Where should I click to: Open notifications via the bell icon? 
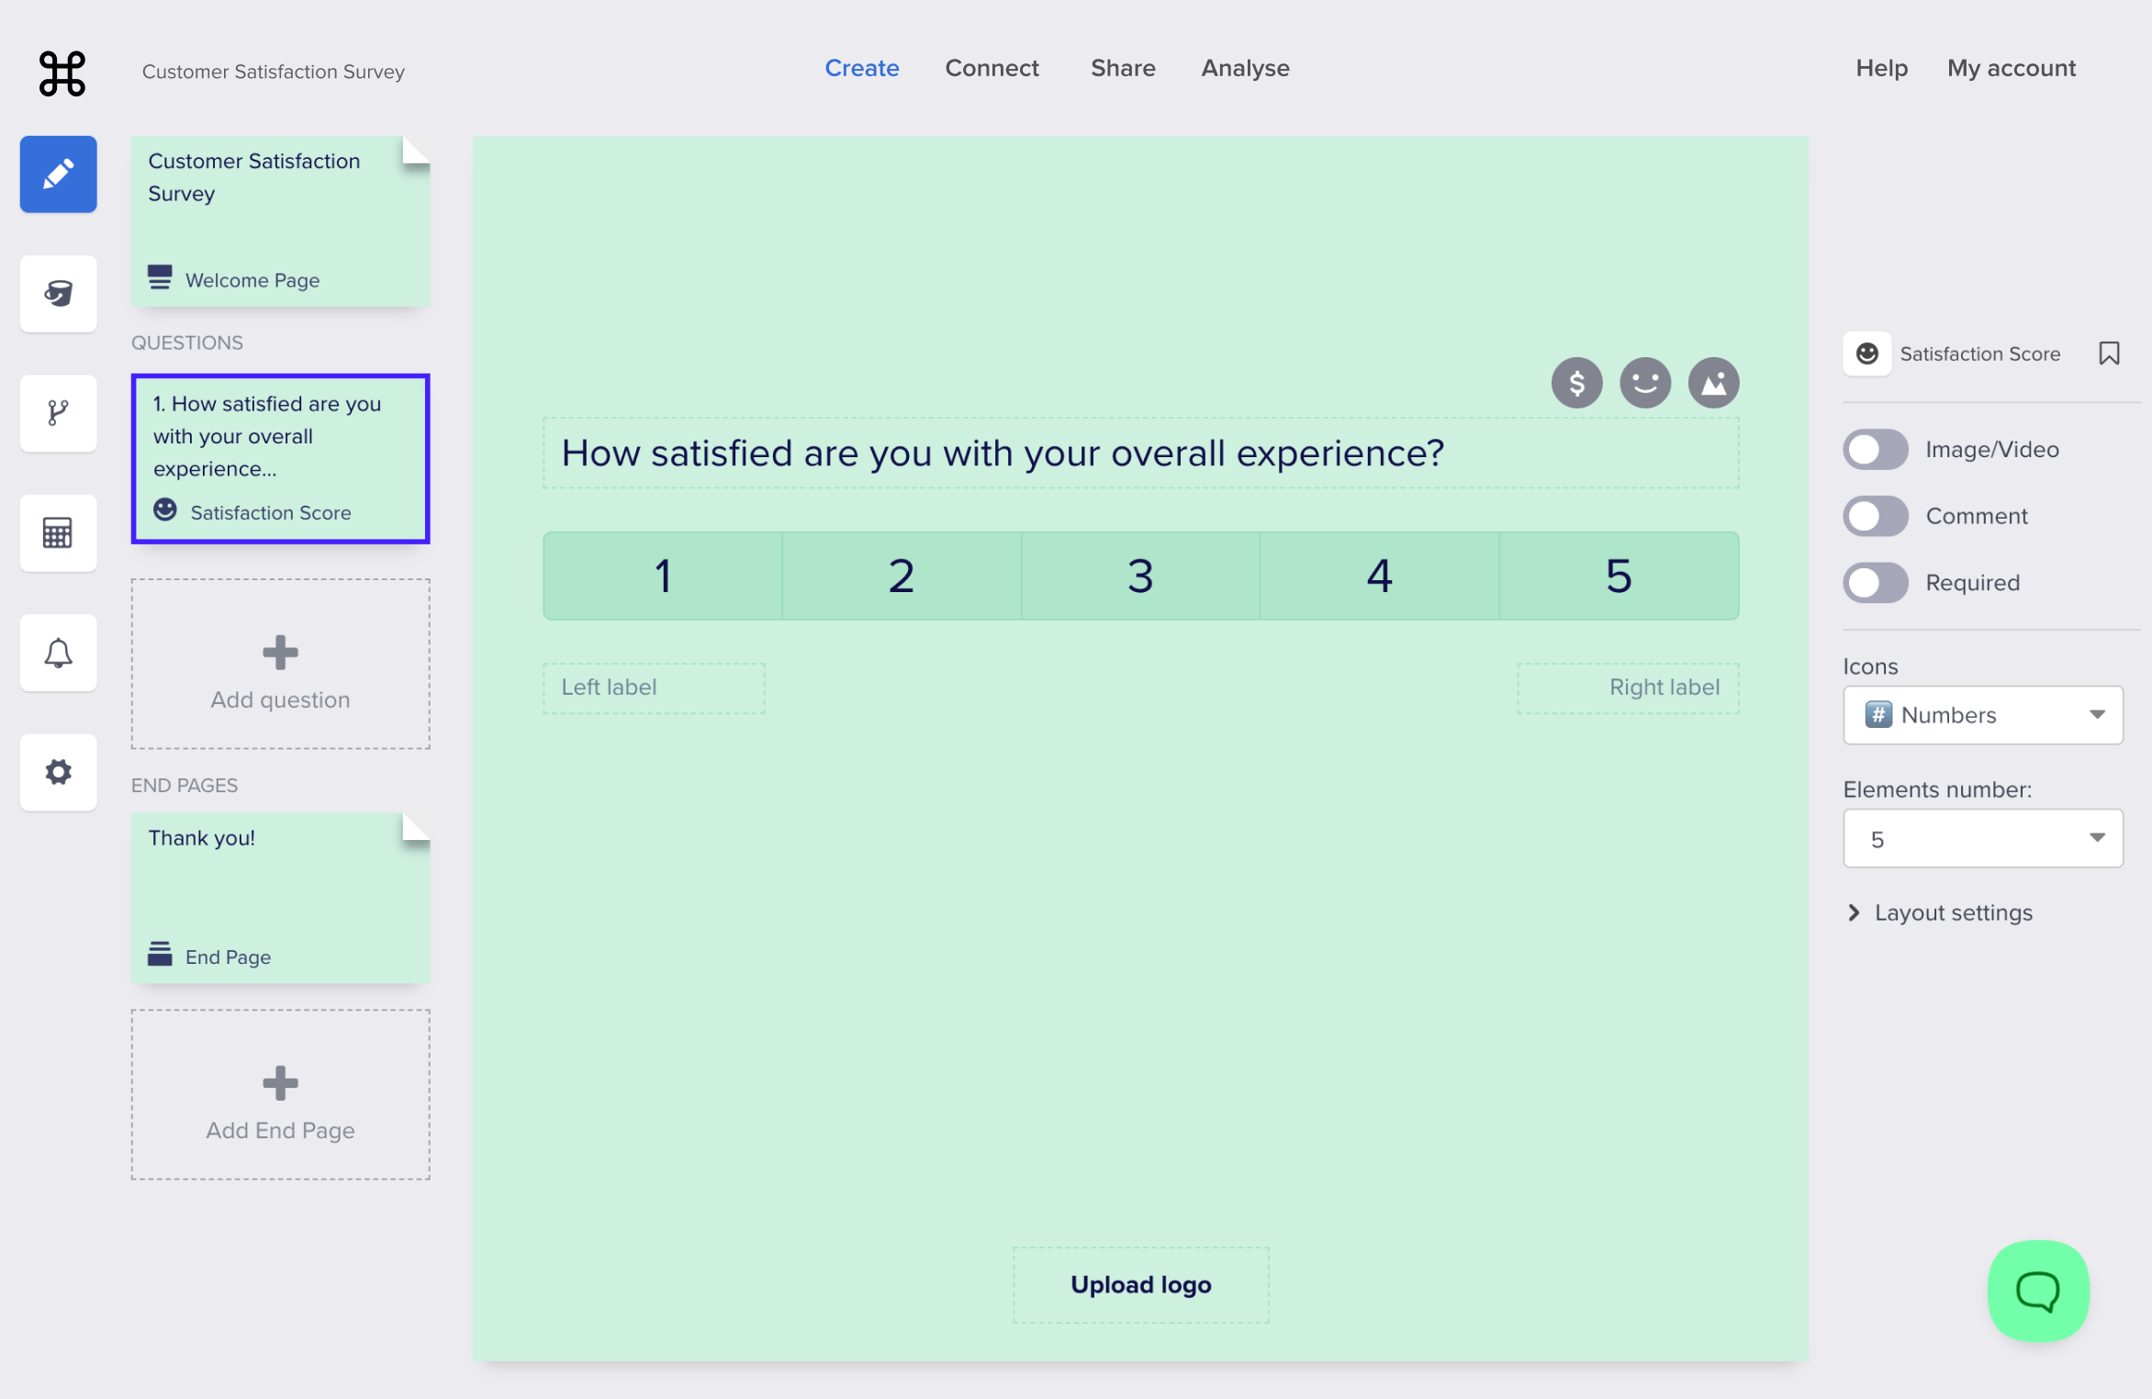coord(58,653)
